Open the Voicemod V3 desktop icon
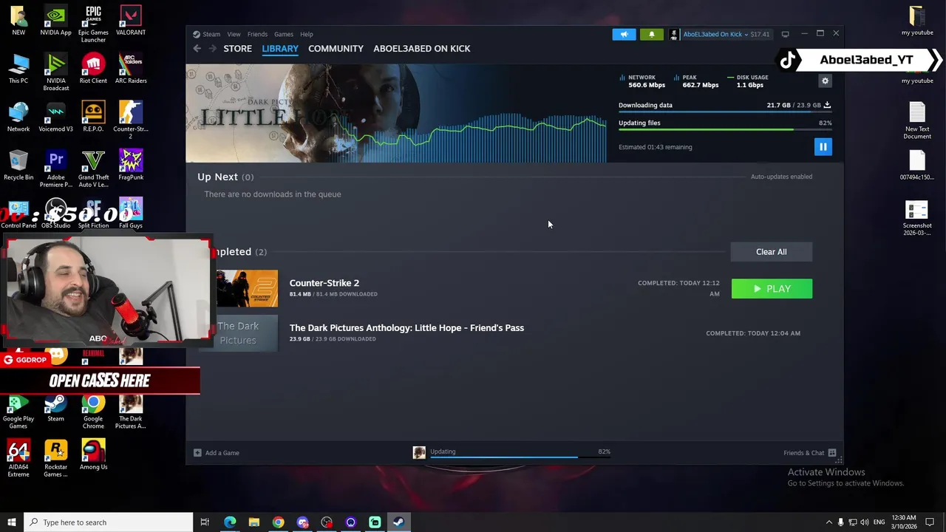Screen dimensions: 946x532 click(x=56, y=117)
